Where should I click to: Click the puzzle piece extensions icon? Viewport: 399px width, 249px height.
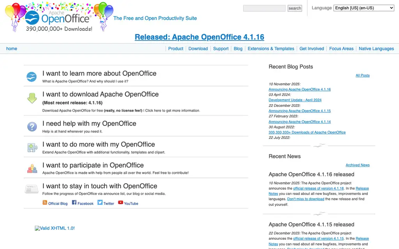tap(32, 147)
